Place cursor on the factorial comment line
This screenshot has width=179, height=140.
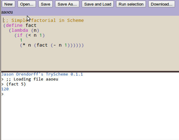[x=43, y=20]
